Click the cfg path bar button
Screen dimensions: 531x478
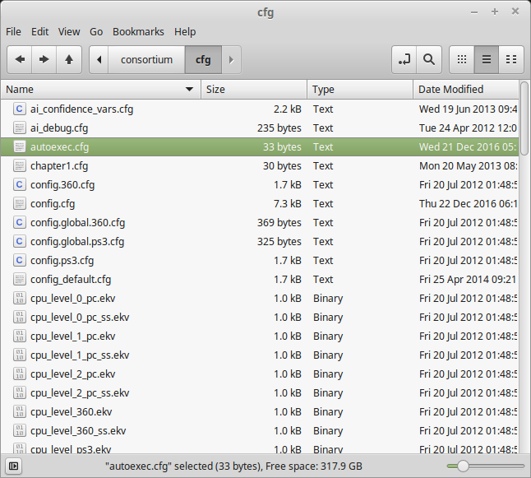tap(203, 60)
